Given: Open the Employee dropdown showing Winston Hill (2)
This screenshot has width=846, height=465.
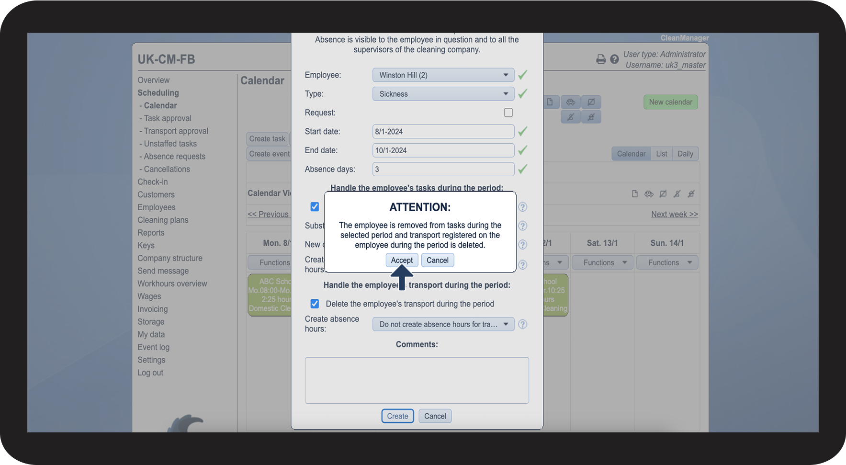Looking at the screenshot, I should [443, 75].
